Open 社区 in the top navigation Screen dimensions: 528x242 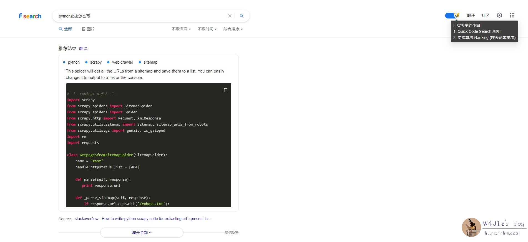[x=485, y=15]
